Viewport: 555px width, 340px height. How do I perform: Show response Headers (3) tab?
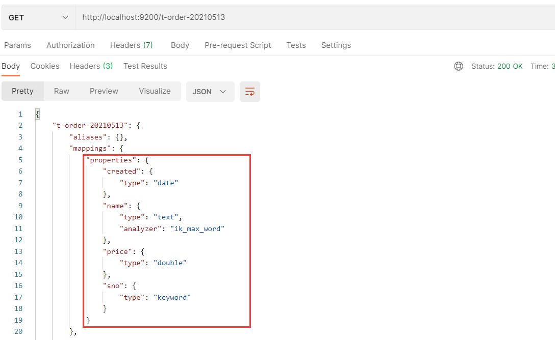click(91, 66)
